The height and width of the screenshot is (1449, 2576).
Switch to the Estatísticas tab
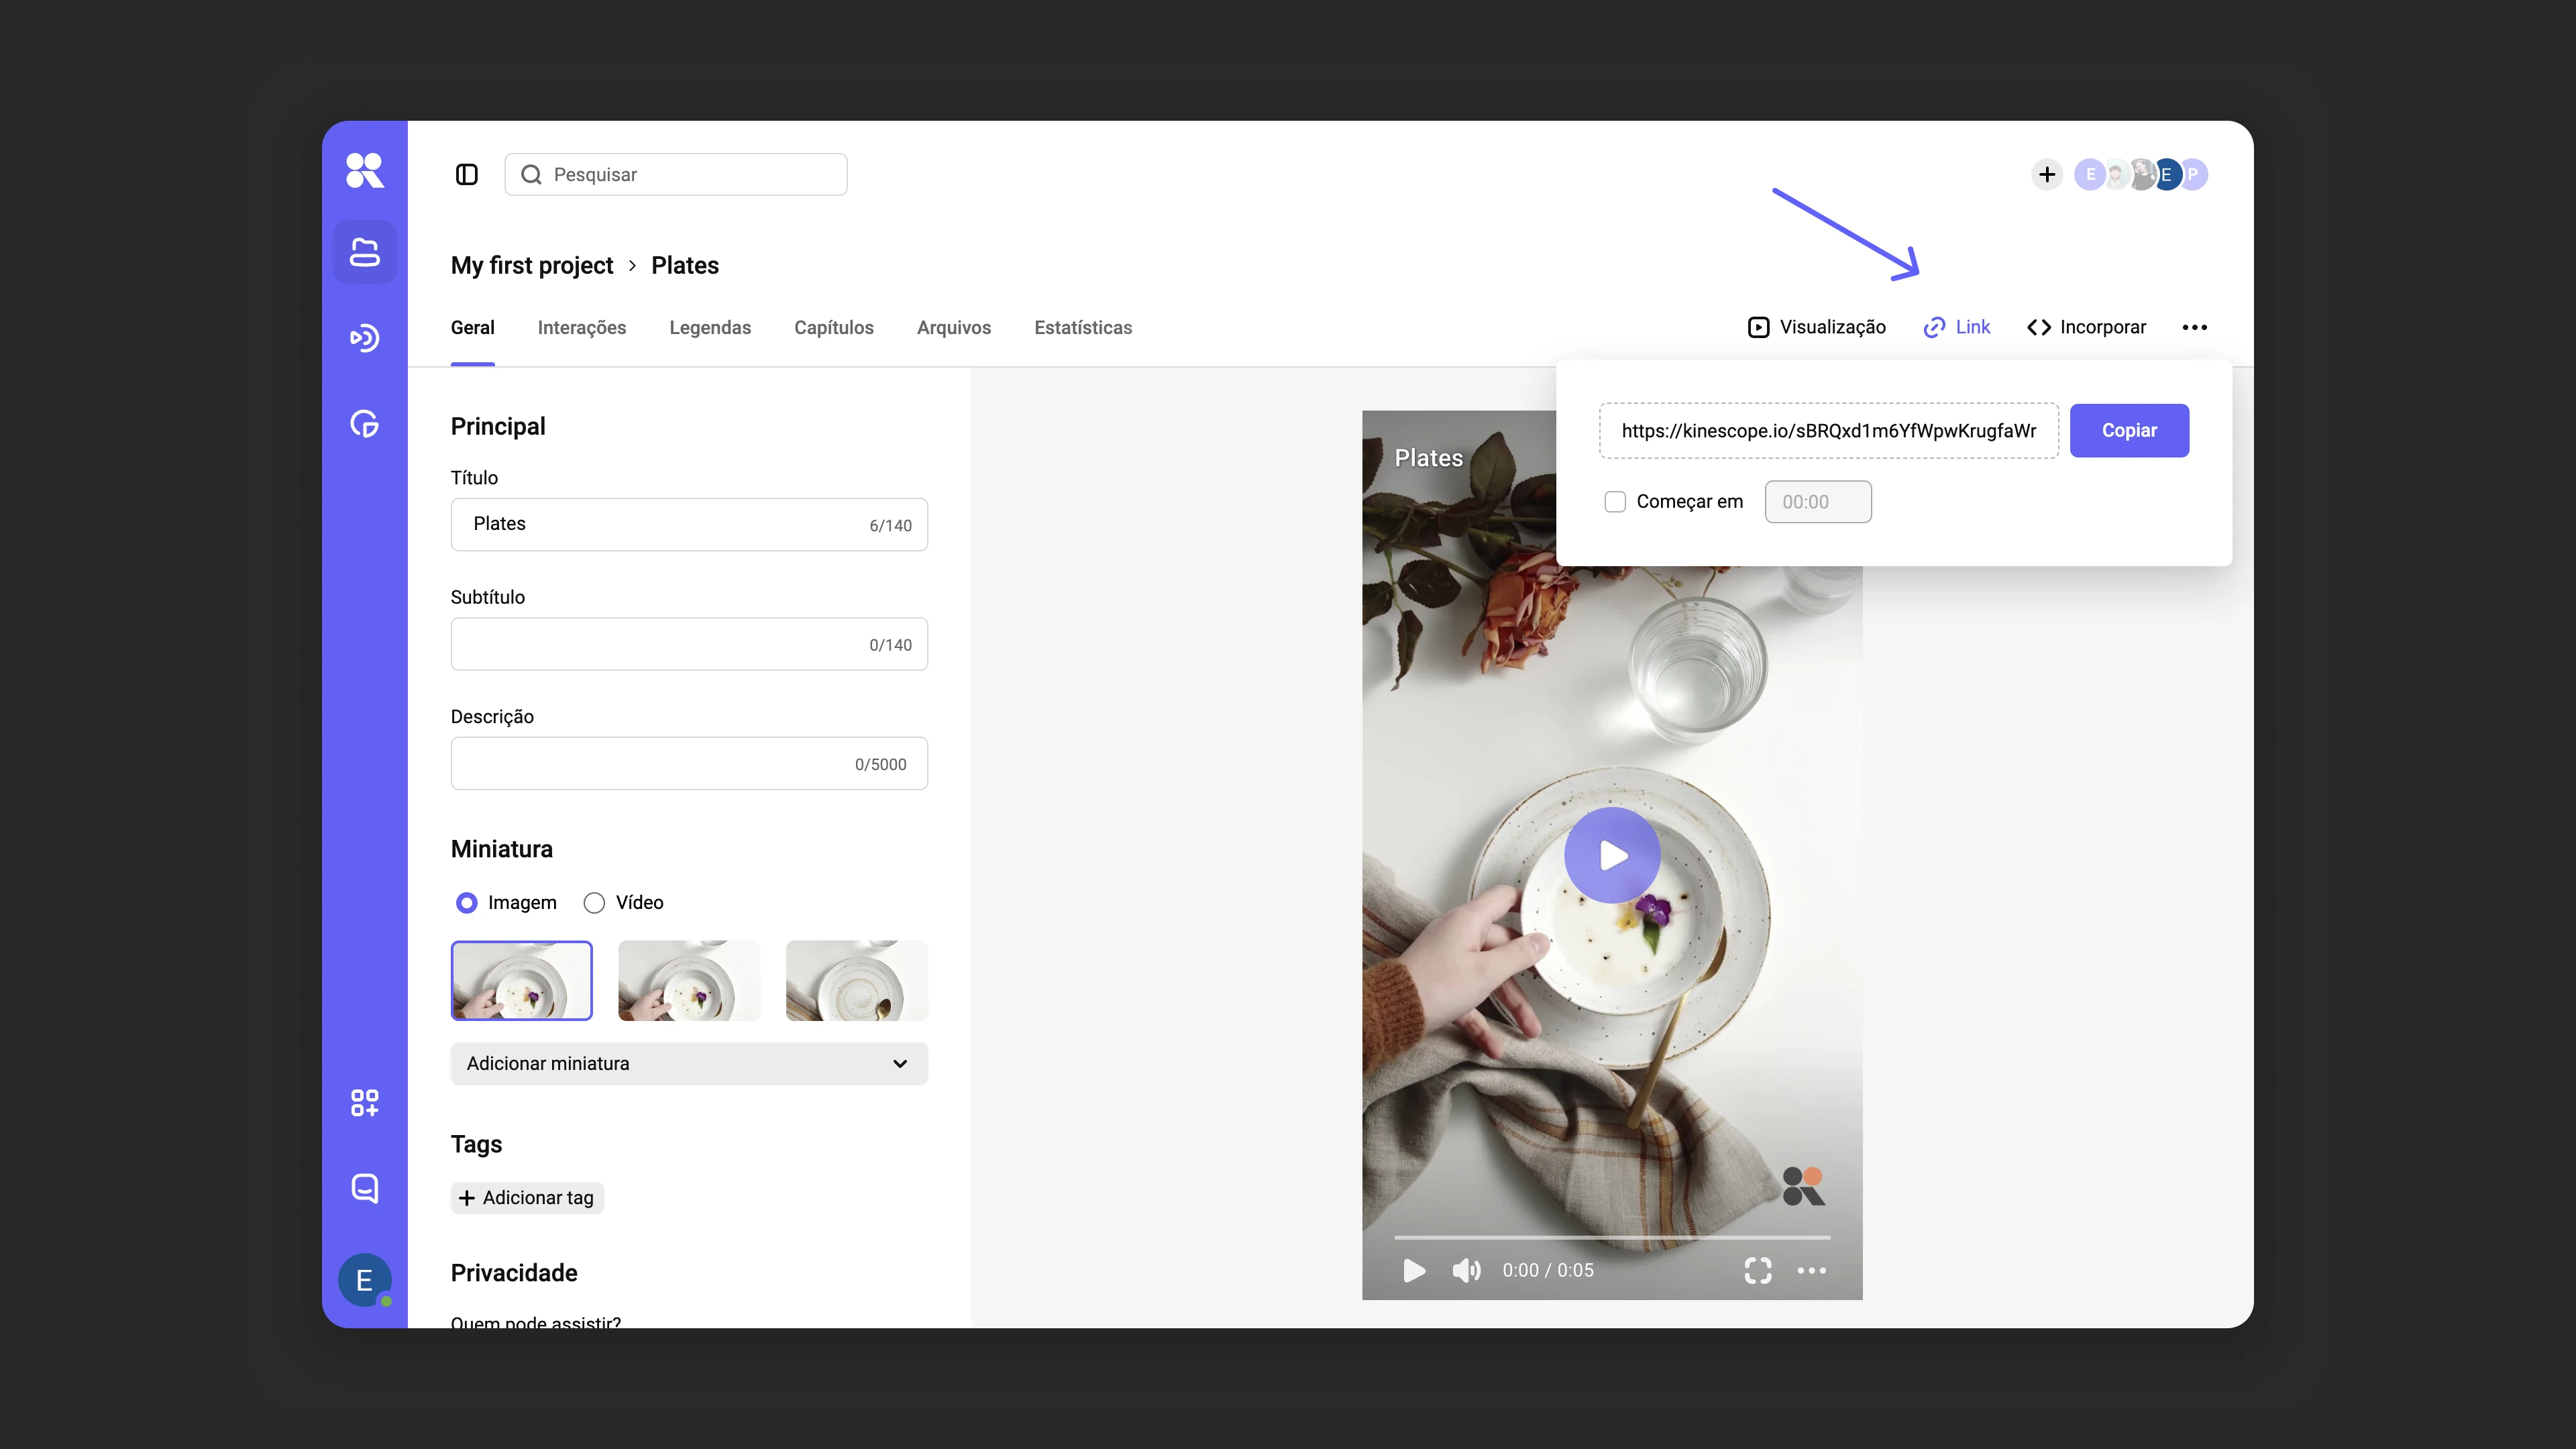(x=1083, y=327)
